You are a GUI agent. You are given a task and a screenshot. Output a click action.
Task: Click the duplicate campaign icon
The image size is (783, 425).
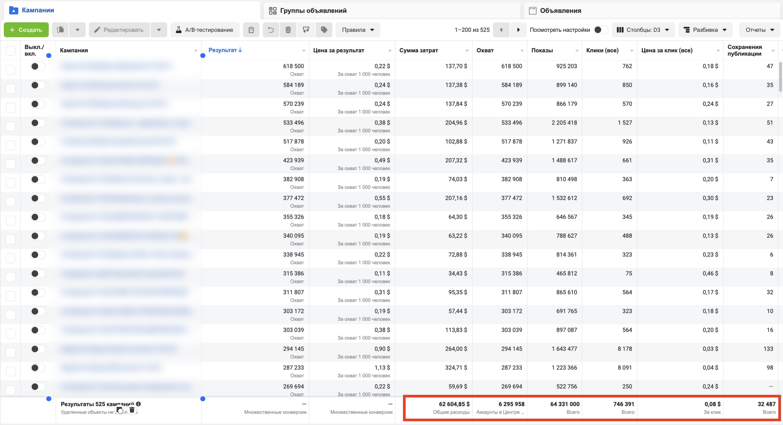pos(60,30)
